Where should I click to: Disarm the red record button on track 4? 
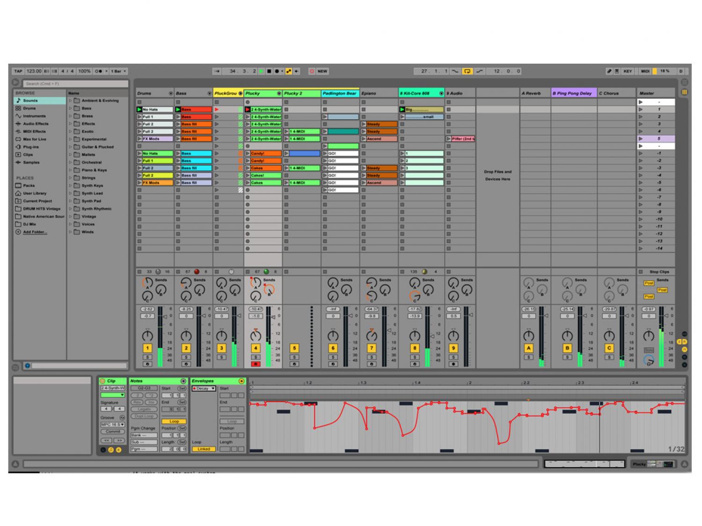pos(256,364)
